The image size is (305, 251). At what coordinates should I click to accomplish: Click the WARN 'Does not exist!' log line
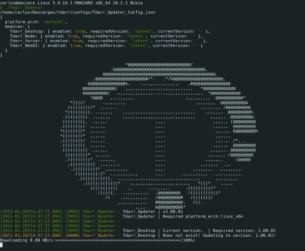138,235
